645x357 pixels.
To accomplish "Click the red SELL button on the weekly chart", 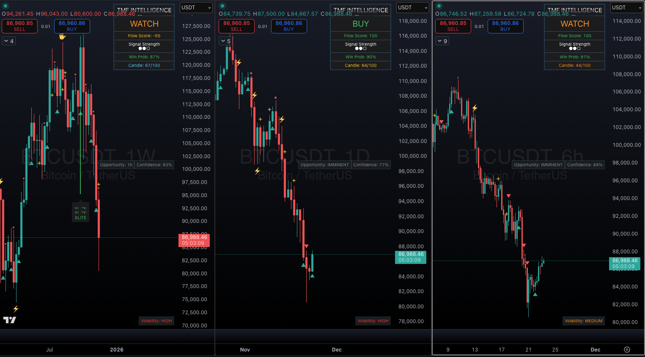I will (x=19, y=26).
